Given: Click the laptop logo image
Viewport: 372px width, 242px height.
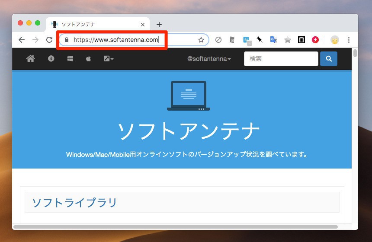Looking at the screenshot, I should click(x=189, y=96).
